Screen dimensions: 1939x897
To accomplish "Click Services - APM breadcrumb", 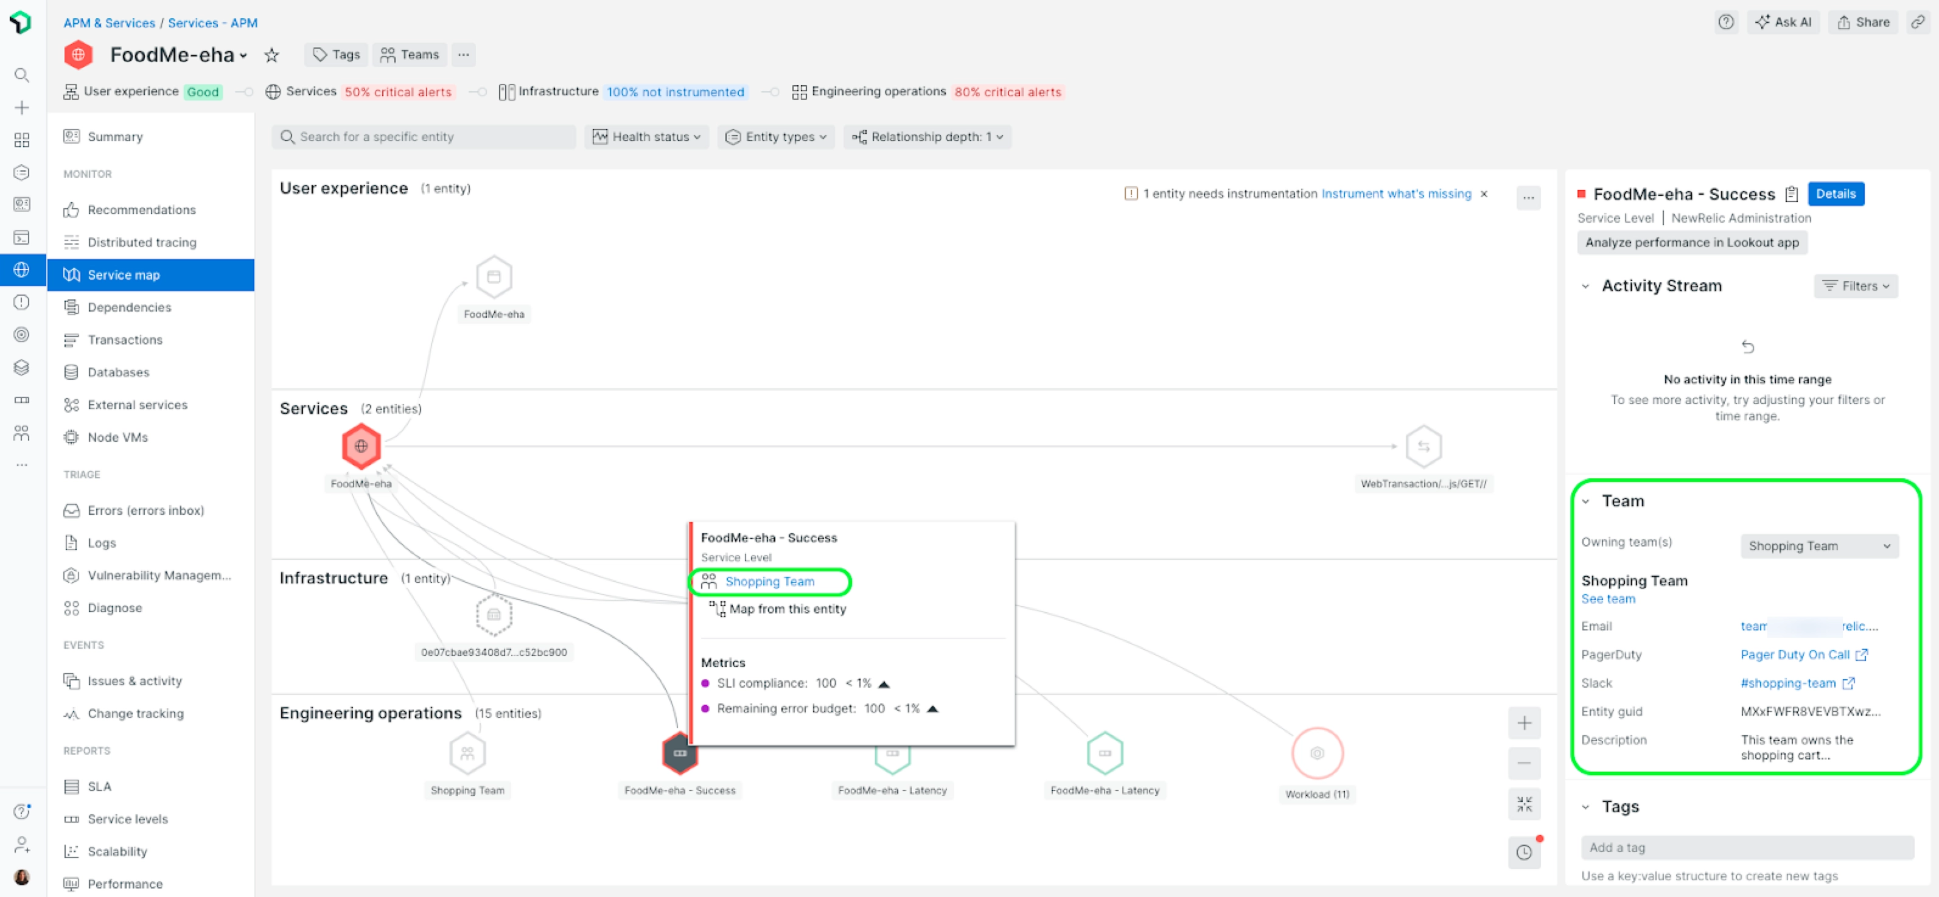I will coord(212,23).
